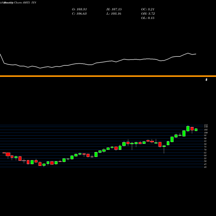The width and height of the screenshot is (216, 216).
Task: Click the 60 price axis label
Action: pos(205,156)
